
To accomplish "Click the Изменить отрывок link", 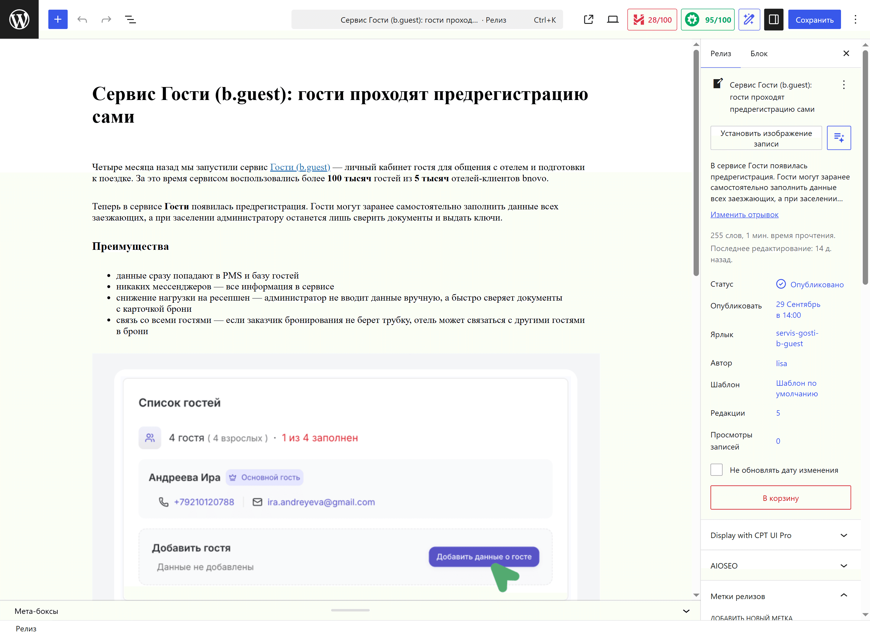I will click(744, 214).
